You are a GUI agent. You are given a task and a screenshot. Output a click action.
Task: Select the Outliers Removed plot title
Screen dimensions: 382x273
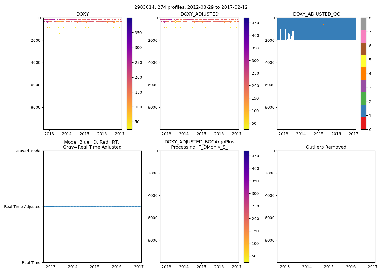pos(326,147)
